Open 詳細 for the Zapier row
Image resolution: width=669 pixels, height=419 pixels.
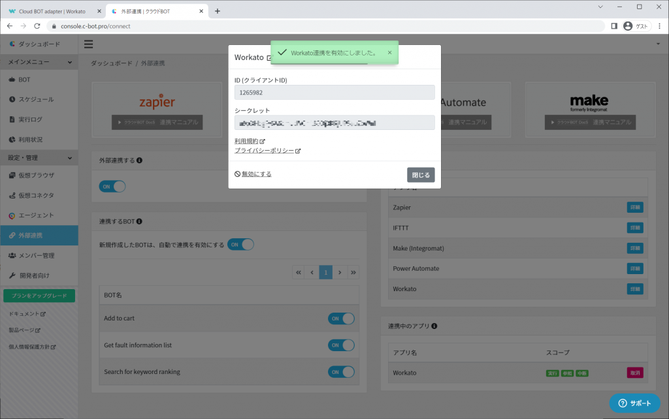[x=635, y=208]
